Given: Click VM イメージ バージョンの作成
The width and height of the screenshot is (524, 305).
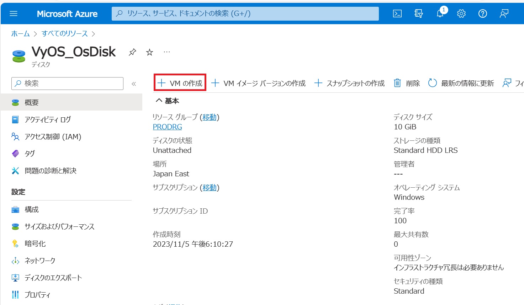Looking at the screenshot, I should [x=258, y=83].
